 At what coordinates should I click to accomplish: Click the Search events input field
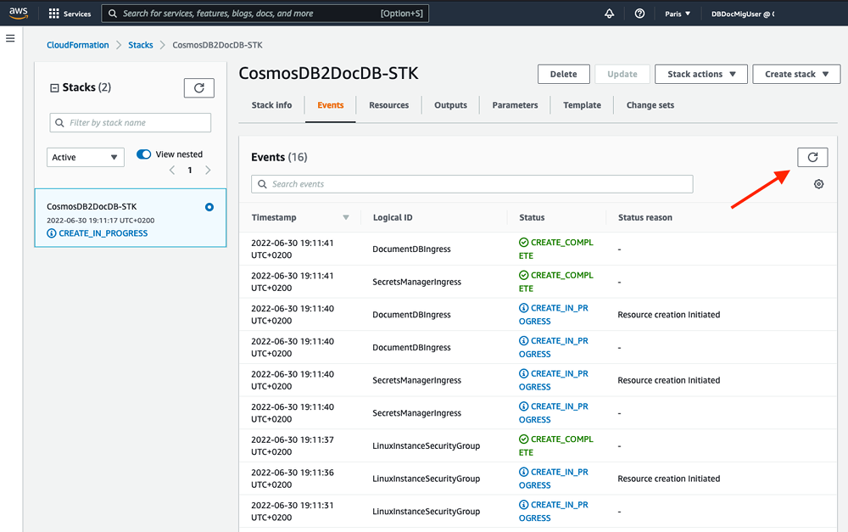pyautogui.click(x=471, y=183)
